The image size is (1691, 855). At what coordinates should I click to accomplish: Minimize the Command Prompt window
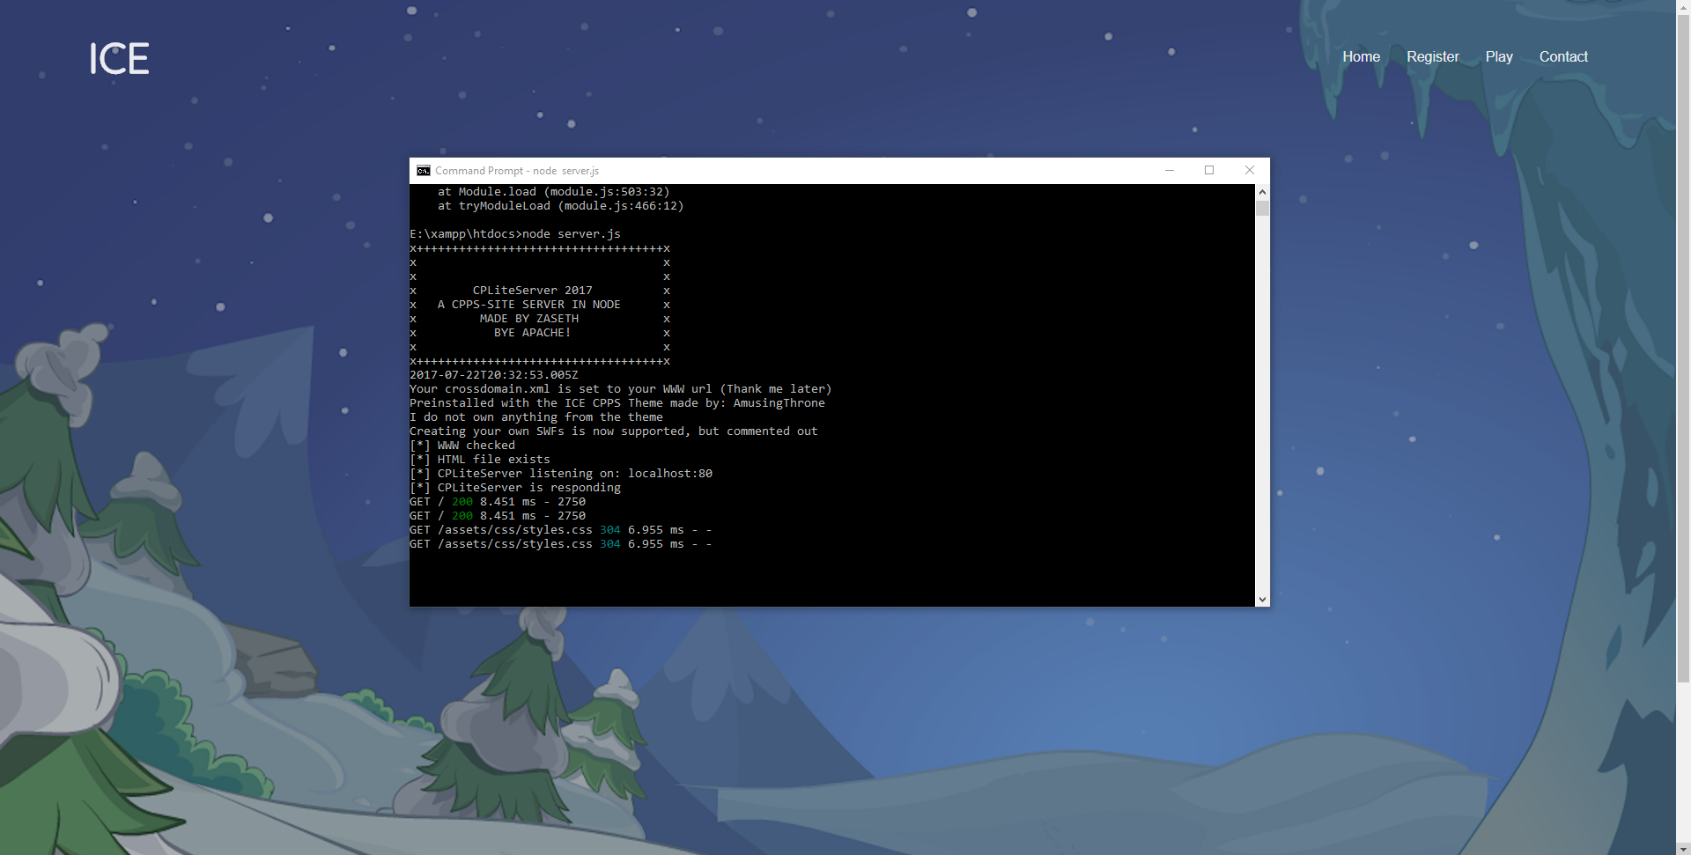pyautogui.click(x=1170, y=171)
